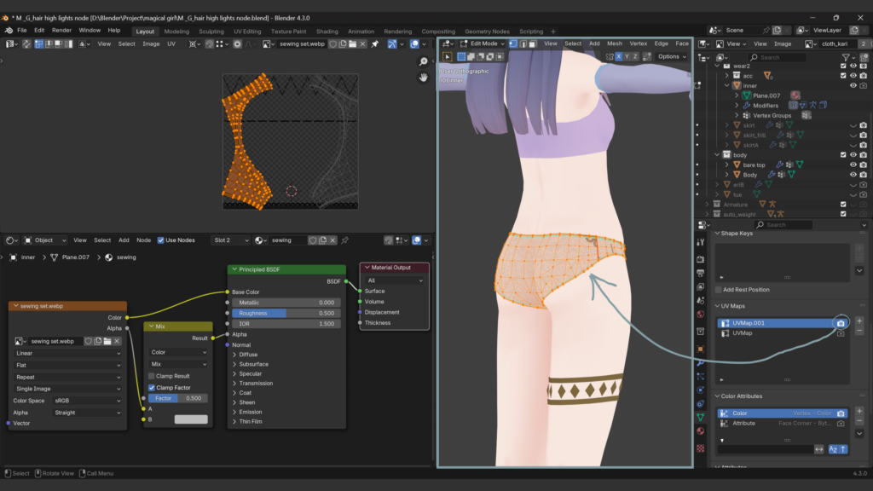
Task: Open the Render menu
Action: (x=61, y=30)
